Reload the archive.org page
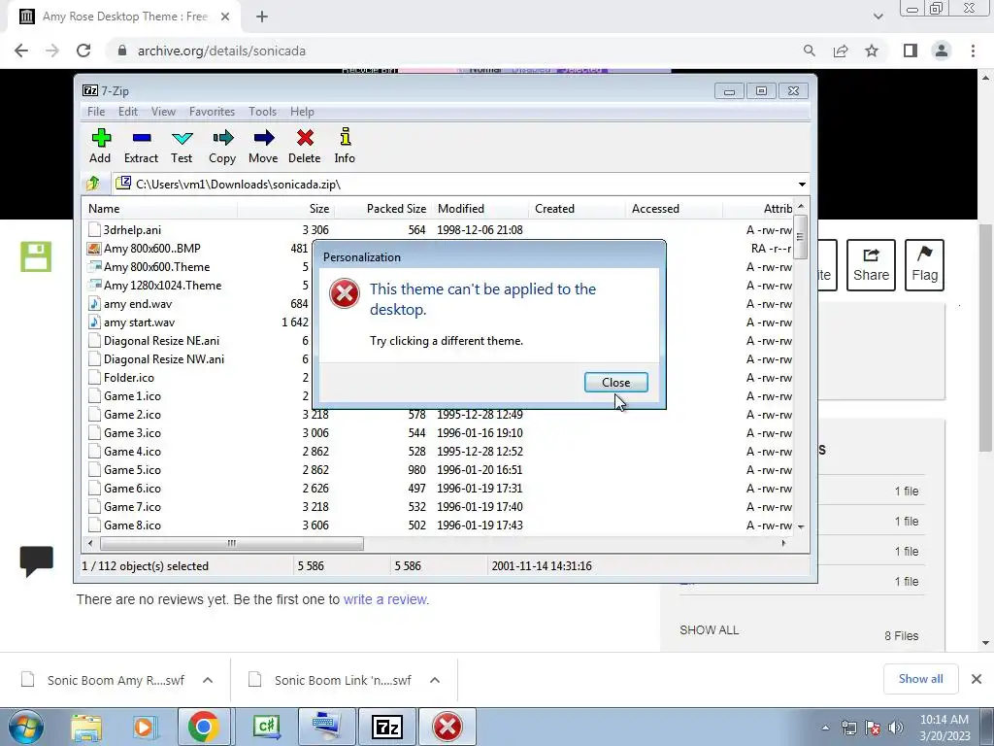This screenshot has width=994, height=746. (83, 51)
